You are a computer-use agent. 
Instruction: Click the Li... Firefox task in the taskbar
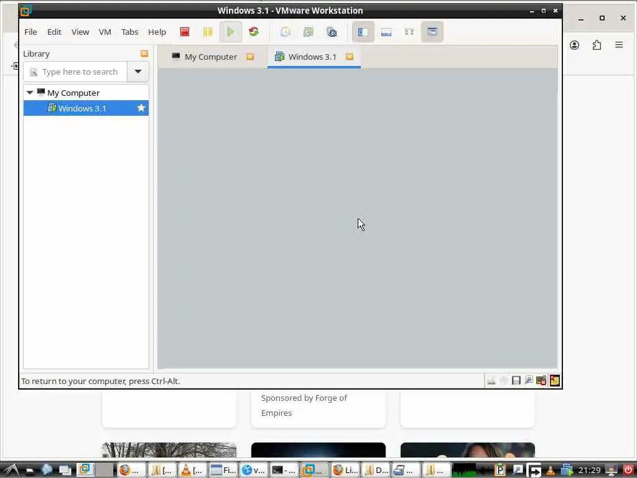click(x=345, y=471)
